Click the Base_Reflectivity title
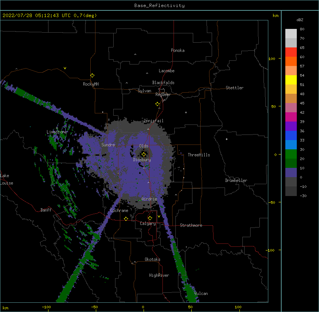Image resolution: width=319 pixels, height=312 pixels. (159, 6)
